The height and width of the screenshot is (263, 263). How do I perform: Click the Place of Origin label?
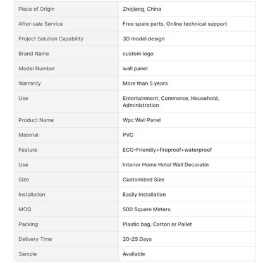pos(37,9)
